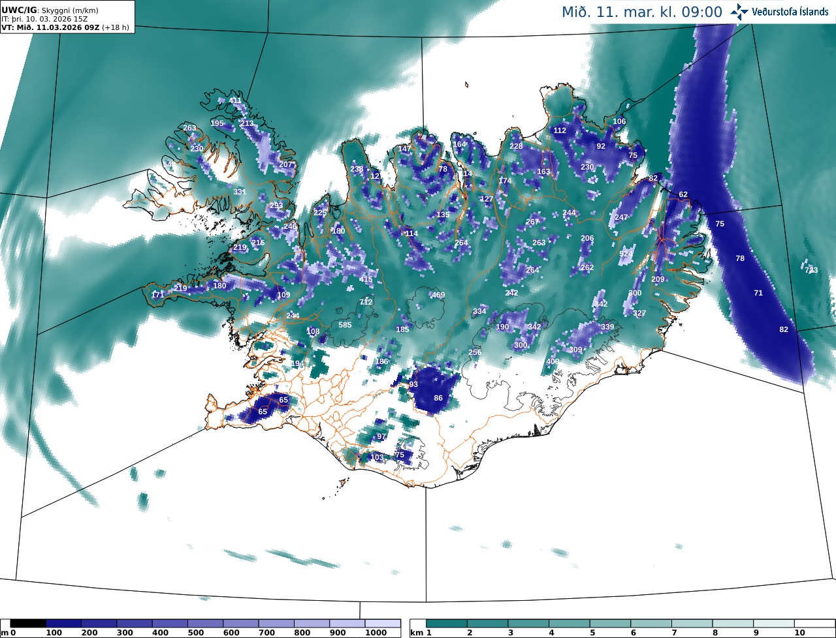Click the visibility value 112

click(x=560, y=130)
